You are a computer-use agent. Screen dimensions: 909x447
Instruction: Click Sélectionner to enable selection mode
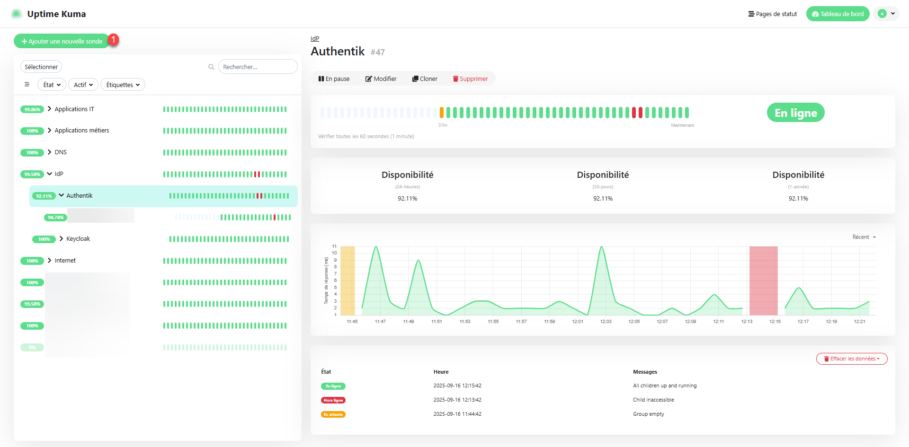pos(41,67)
